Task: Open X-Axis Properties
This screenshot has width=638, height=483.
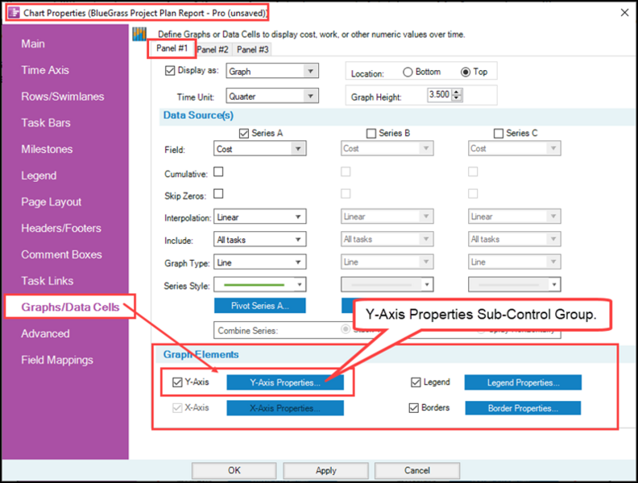Action: point(285,408)
